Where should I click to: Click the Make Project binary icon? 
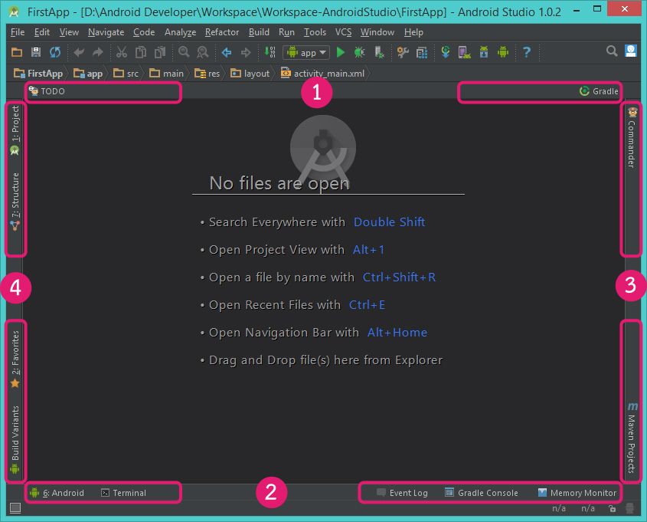(270, 52)
